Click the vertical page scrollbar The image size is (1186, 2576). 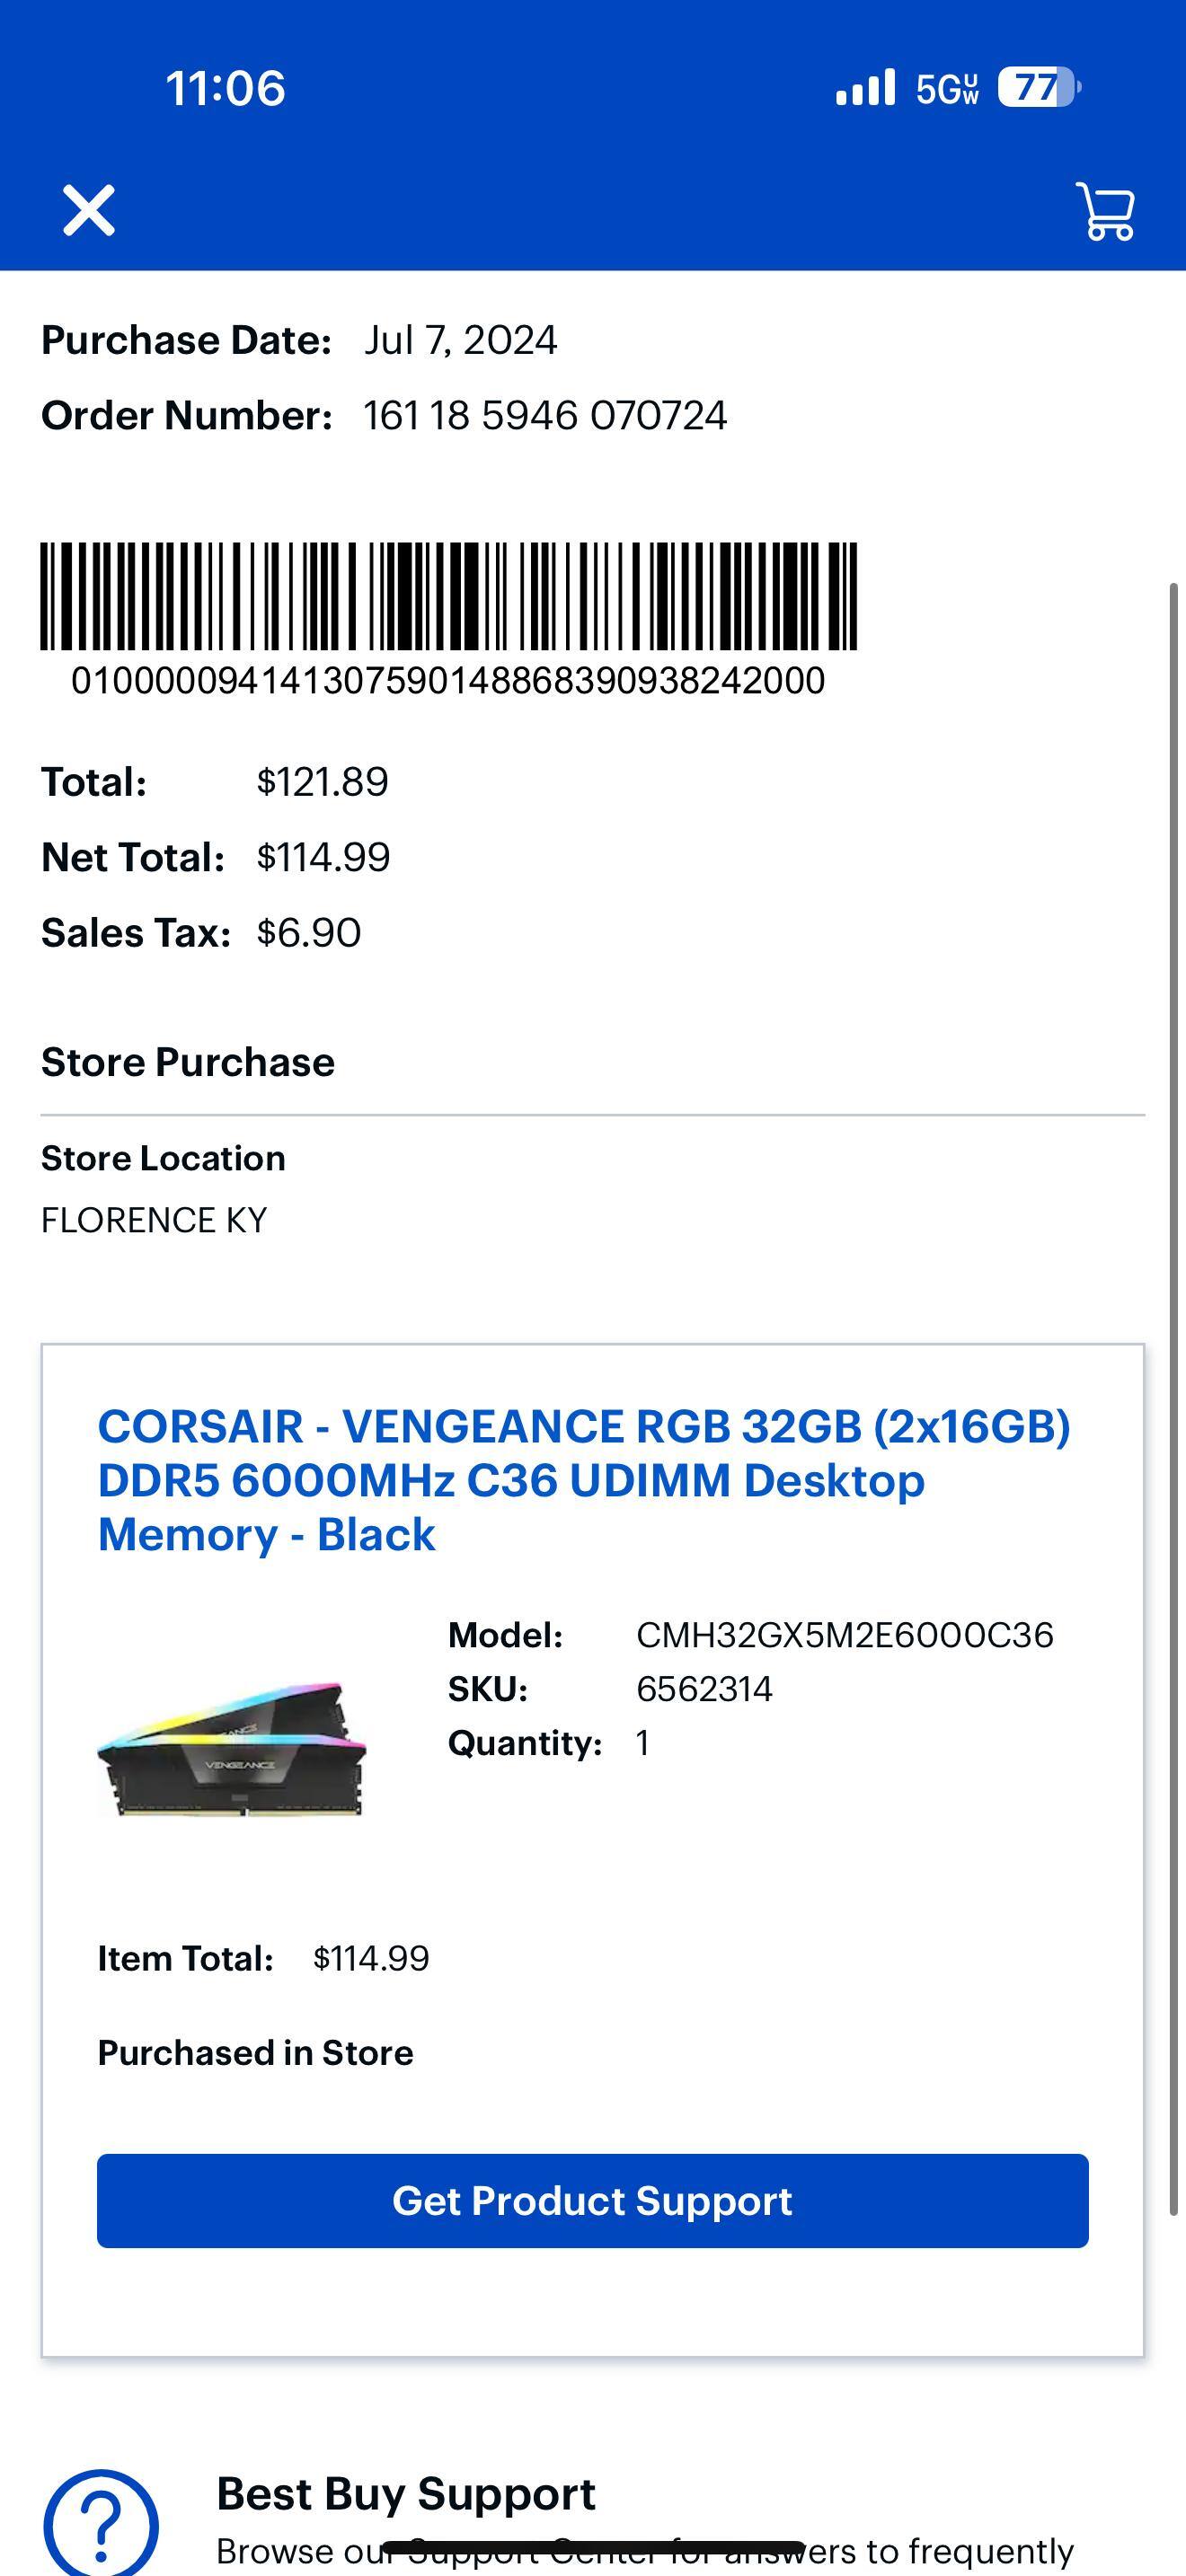point(1174,1400)
